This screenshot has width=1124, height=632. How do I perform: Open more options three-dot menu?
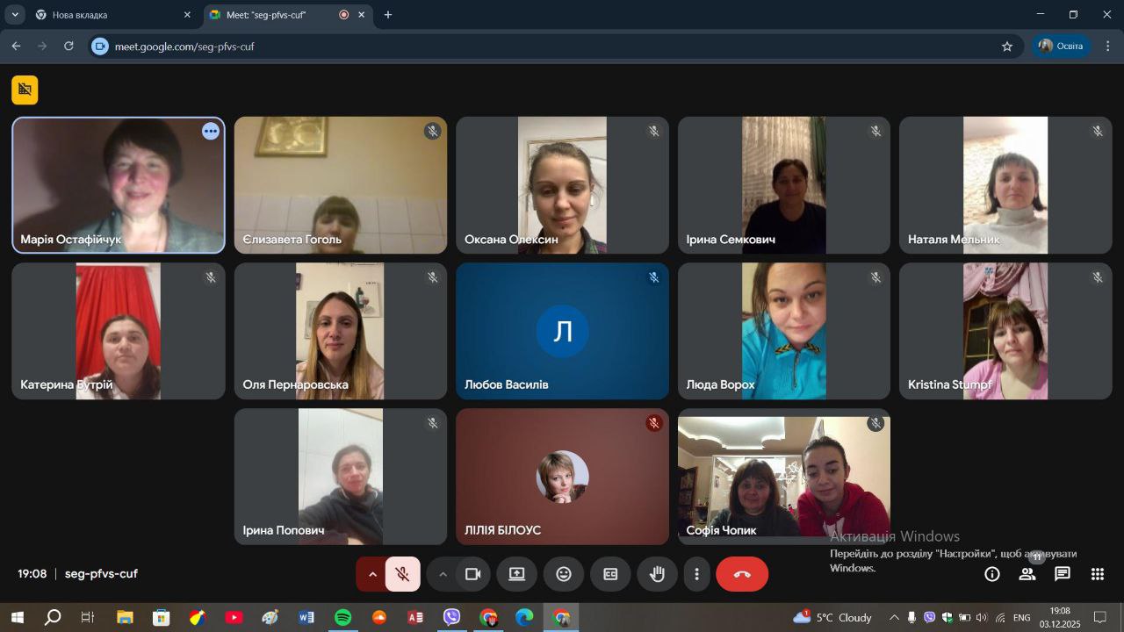point(697,574)
